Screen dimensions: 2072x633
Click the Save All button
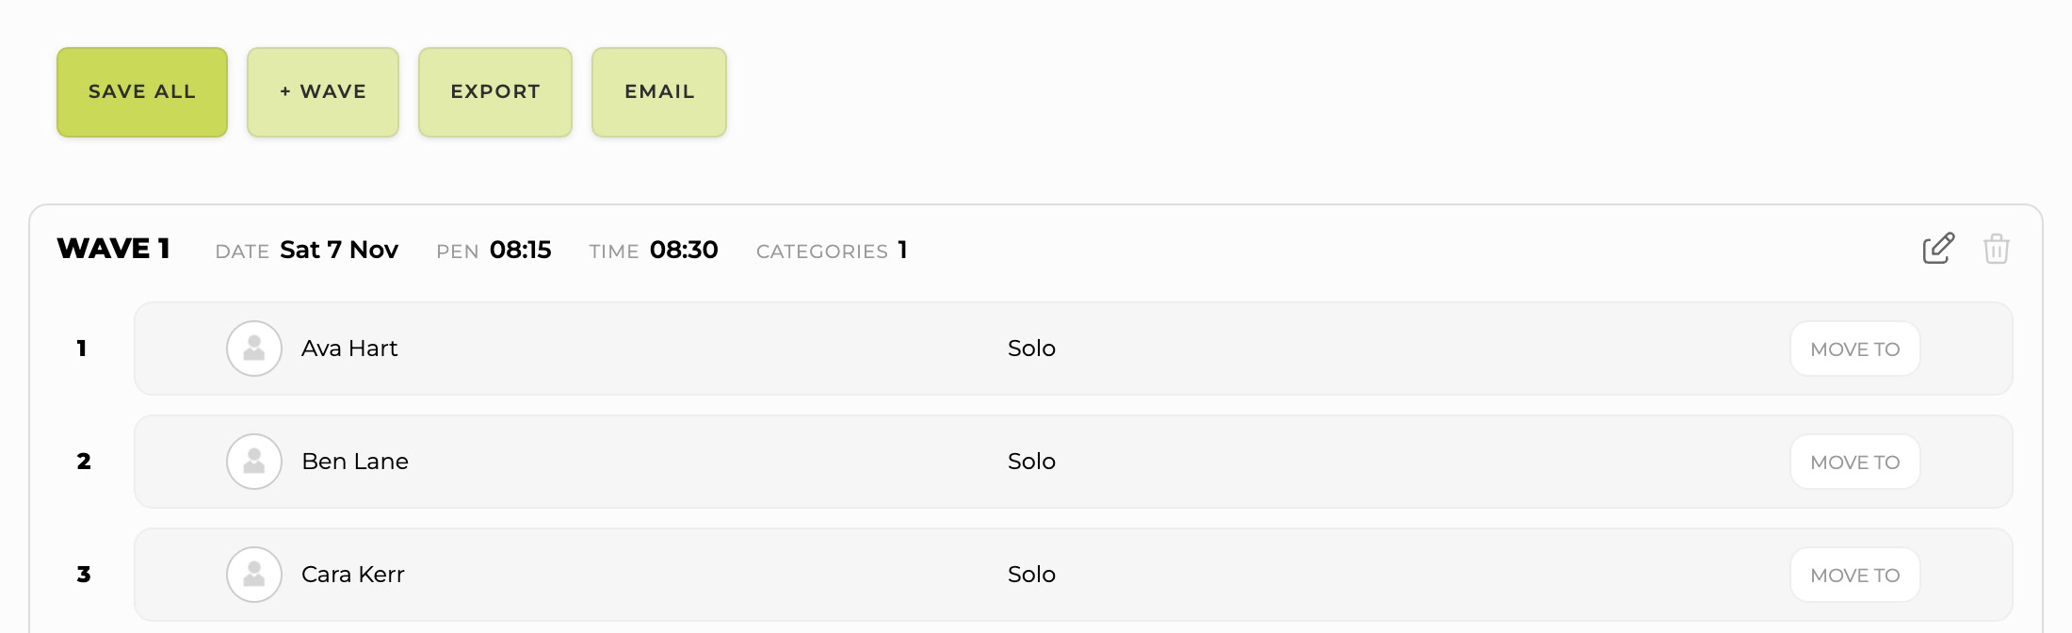pyautogui.click(x=142, y=92)
